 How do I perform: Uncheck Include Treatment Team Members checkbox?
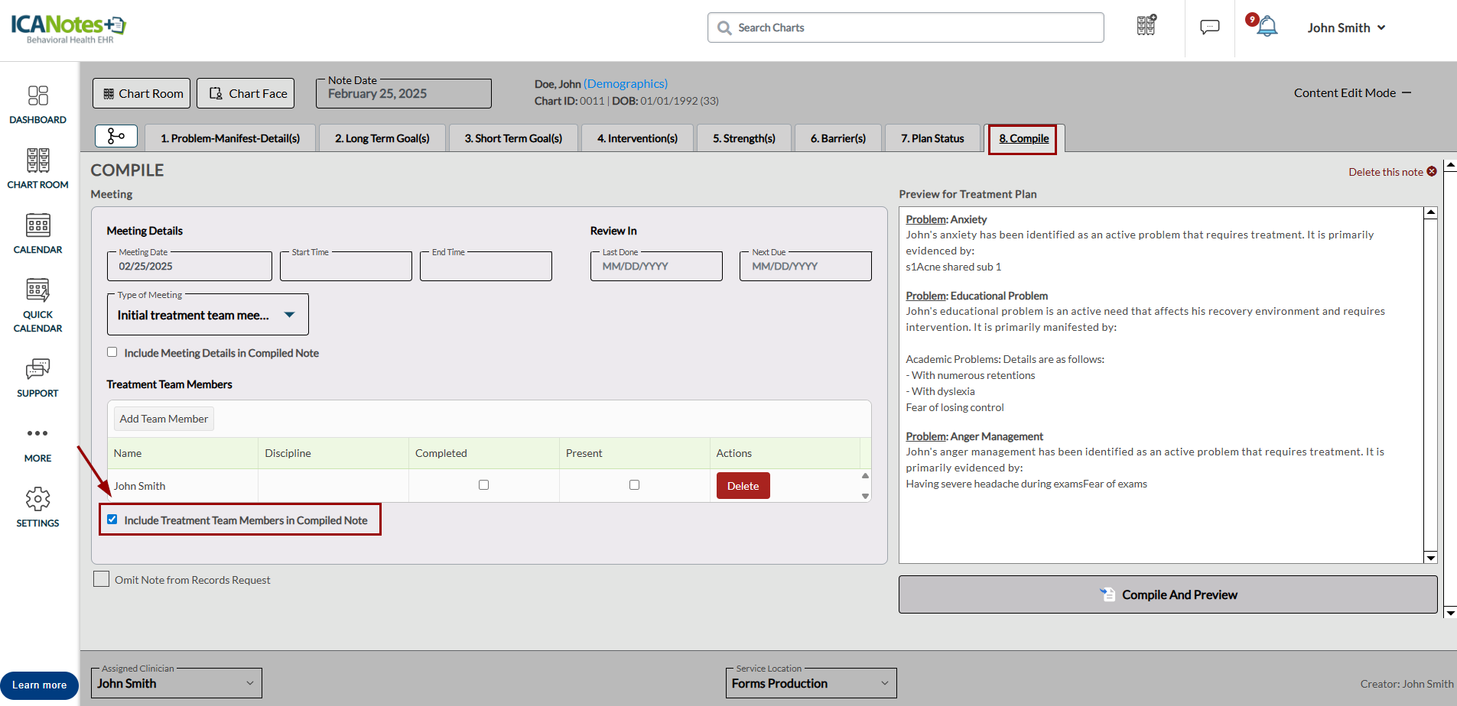tap(112, 520)
